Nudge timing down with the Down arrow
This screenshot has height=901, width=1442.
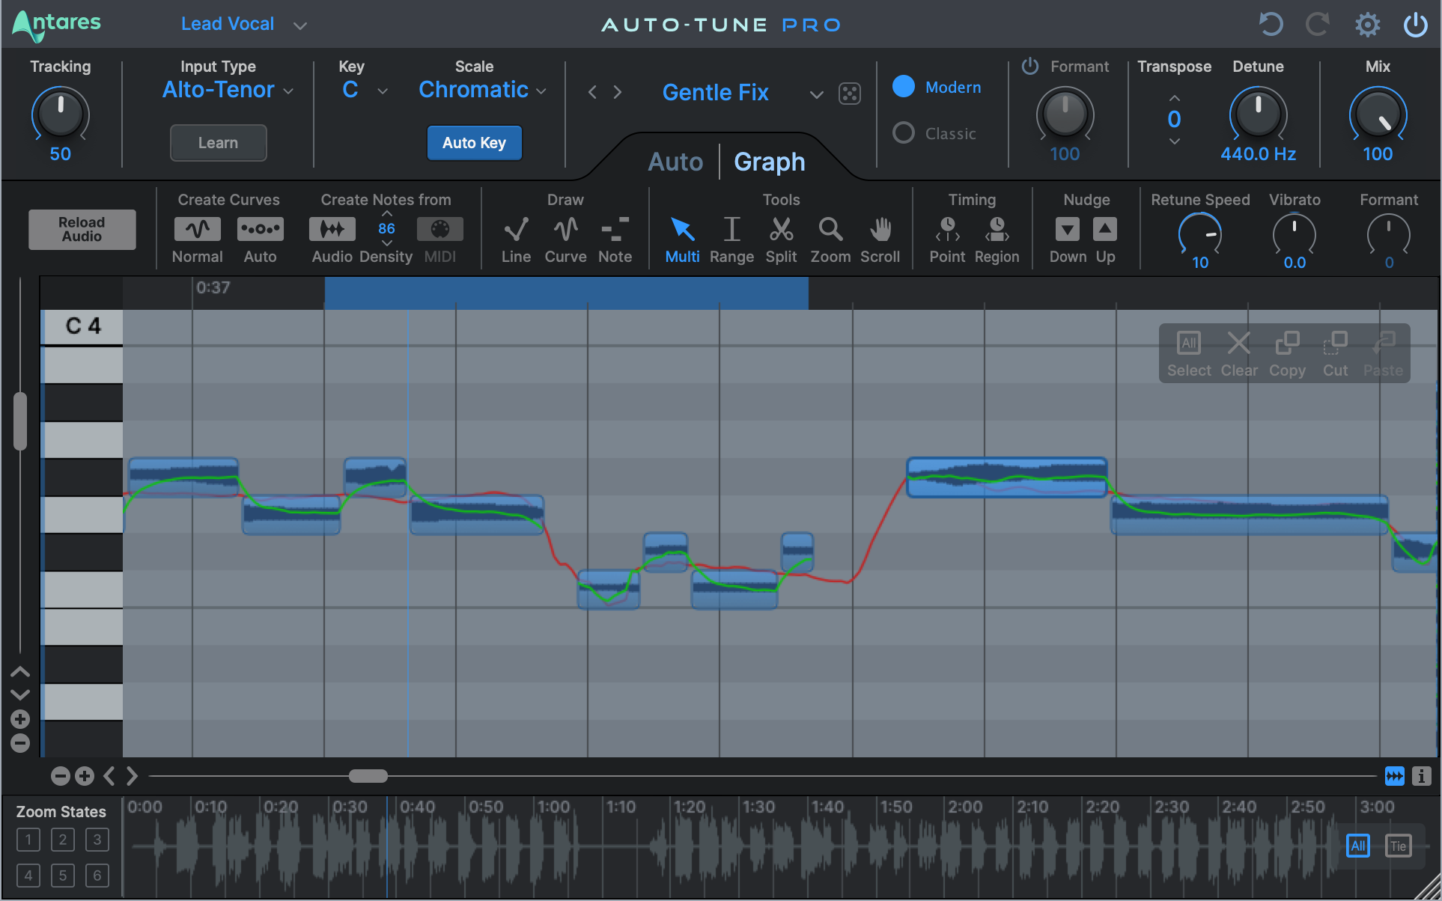coord(1068,229)
